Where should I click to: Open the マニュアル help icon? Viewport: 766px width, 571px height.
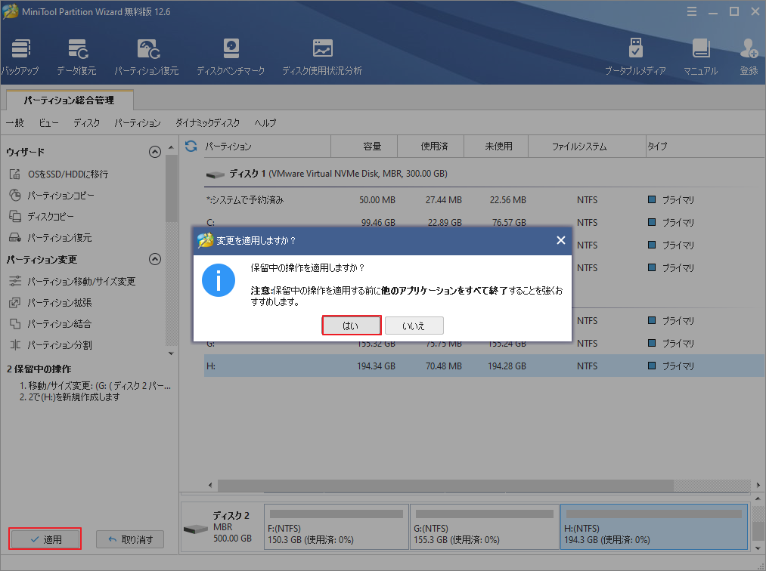point(701,53)
